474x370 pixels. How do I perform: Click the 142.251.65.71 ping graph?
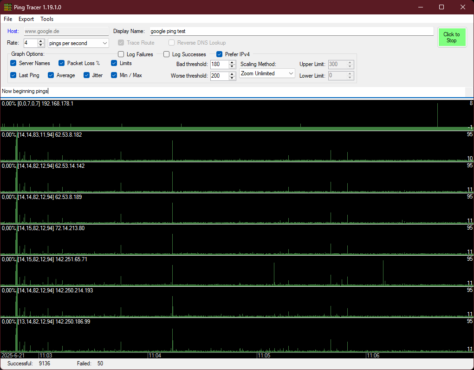237,271
